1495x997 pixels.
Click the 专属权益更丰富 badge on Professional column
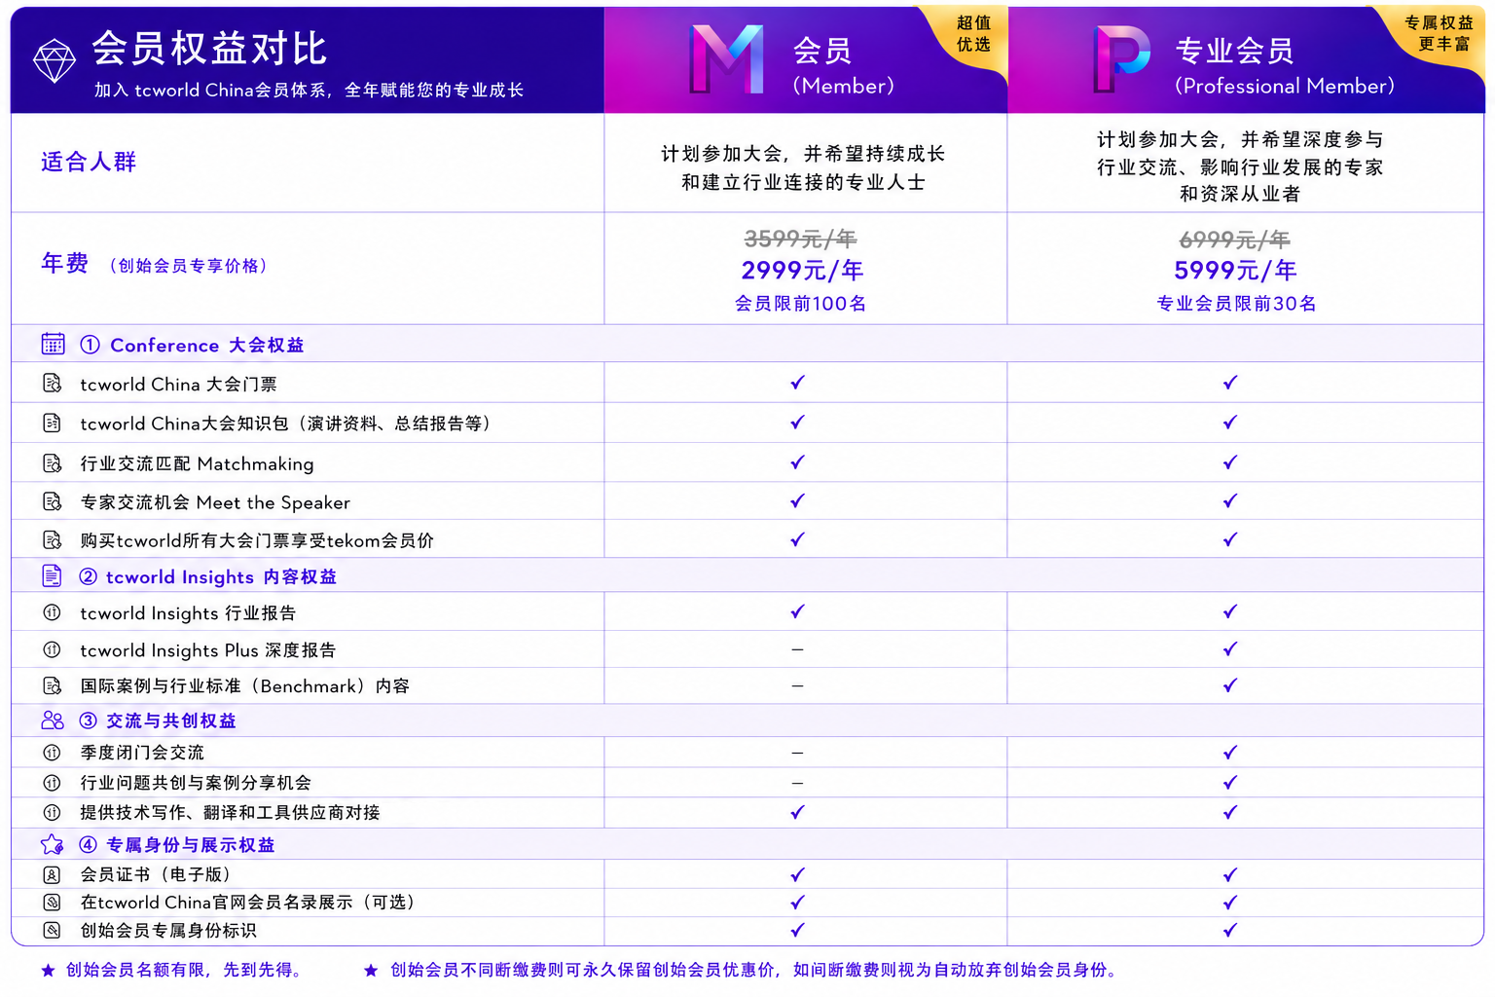point(1439,33)
